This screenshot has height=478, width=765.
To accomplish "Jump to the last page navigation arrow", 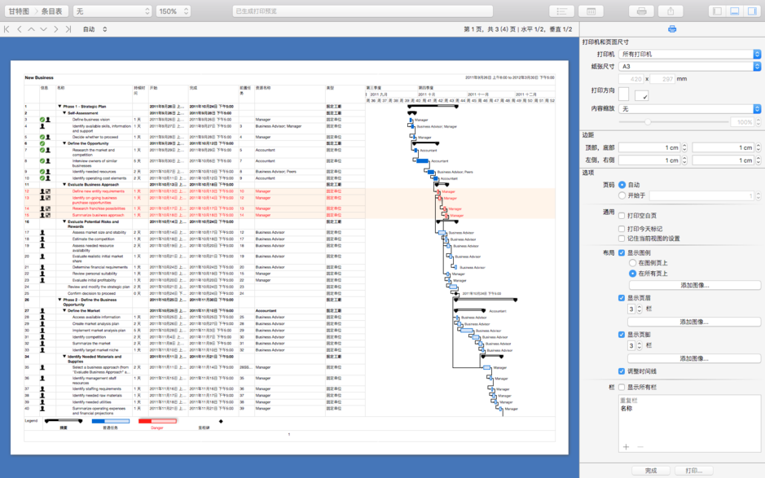I will (68, 29).
